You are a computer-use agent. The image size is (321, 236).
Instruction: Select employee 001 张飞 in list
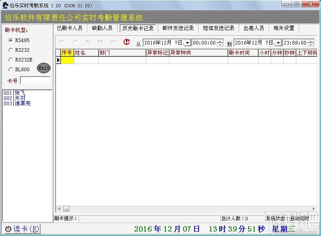[14, 93]
